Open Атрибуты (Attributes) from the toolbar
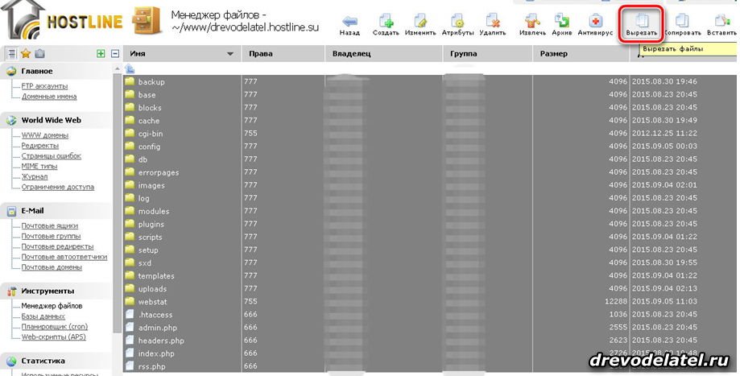 click(x=457, y=23)
